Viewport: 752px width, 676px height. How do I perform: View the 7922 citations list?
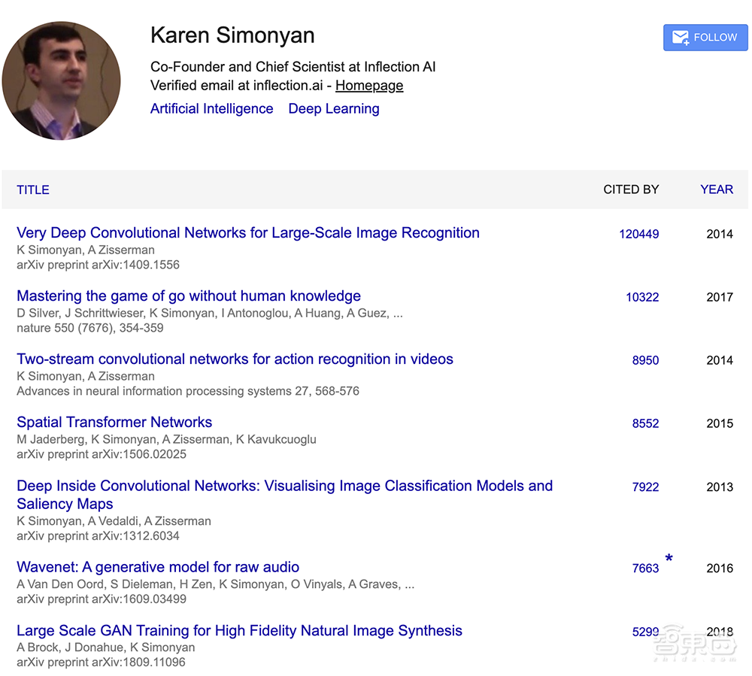coord(645,487)
